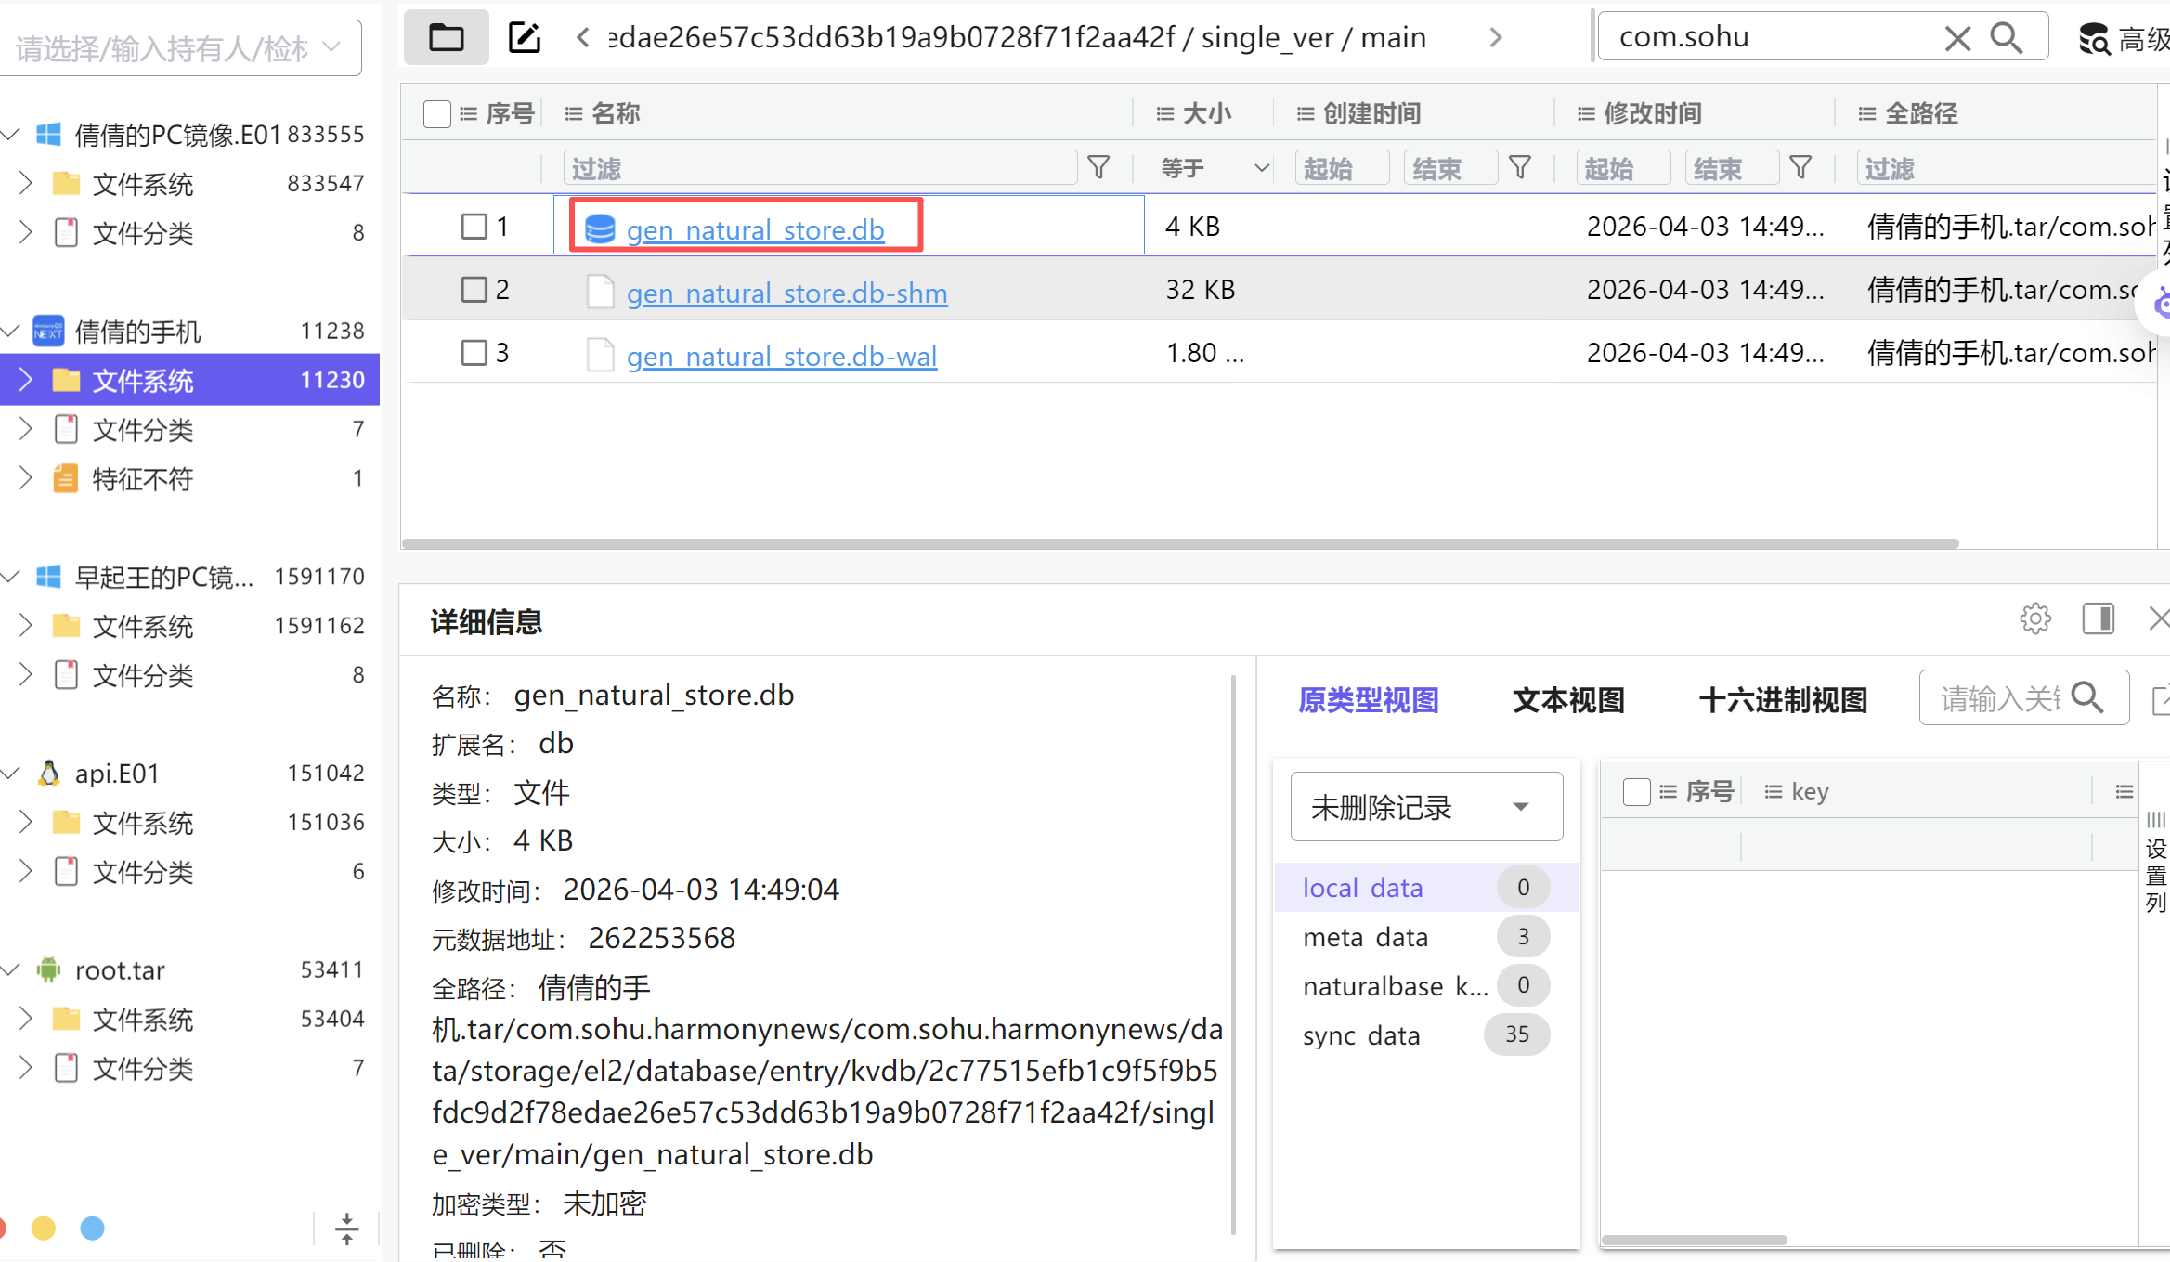Check the box for gen_natural_store.db-wal row
Screen dimensions: 2170x1262
[474, 353]
